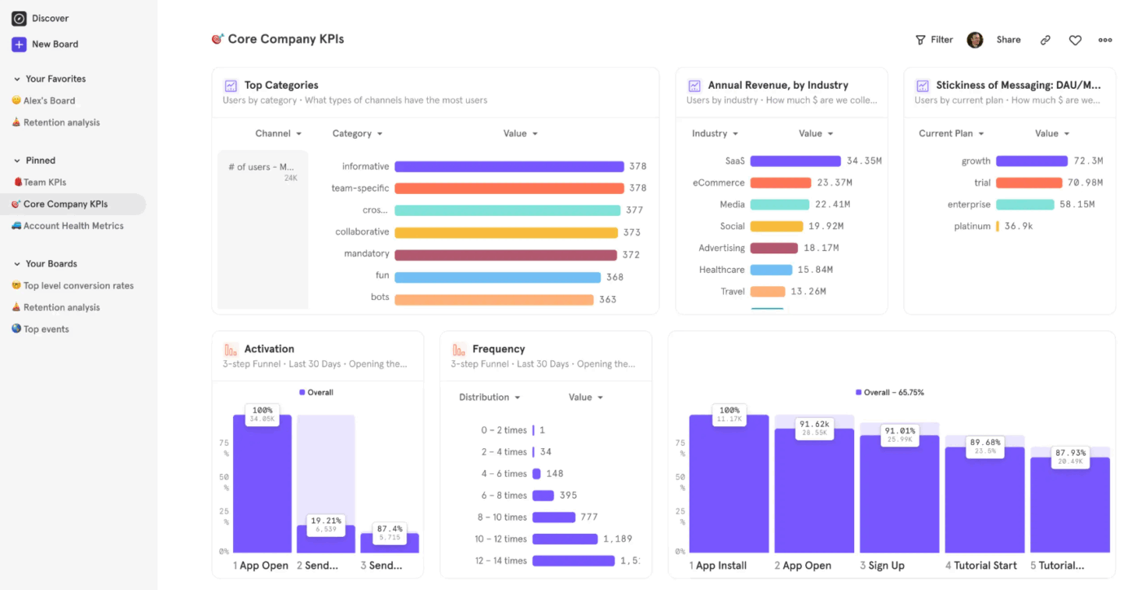
Task: Favorite this board with heart icon
Action: click(x=1075, y=40)
